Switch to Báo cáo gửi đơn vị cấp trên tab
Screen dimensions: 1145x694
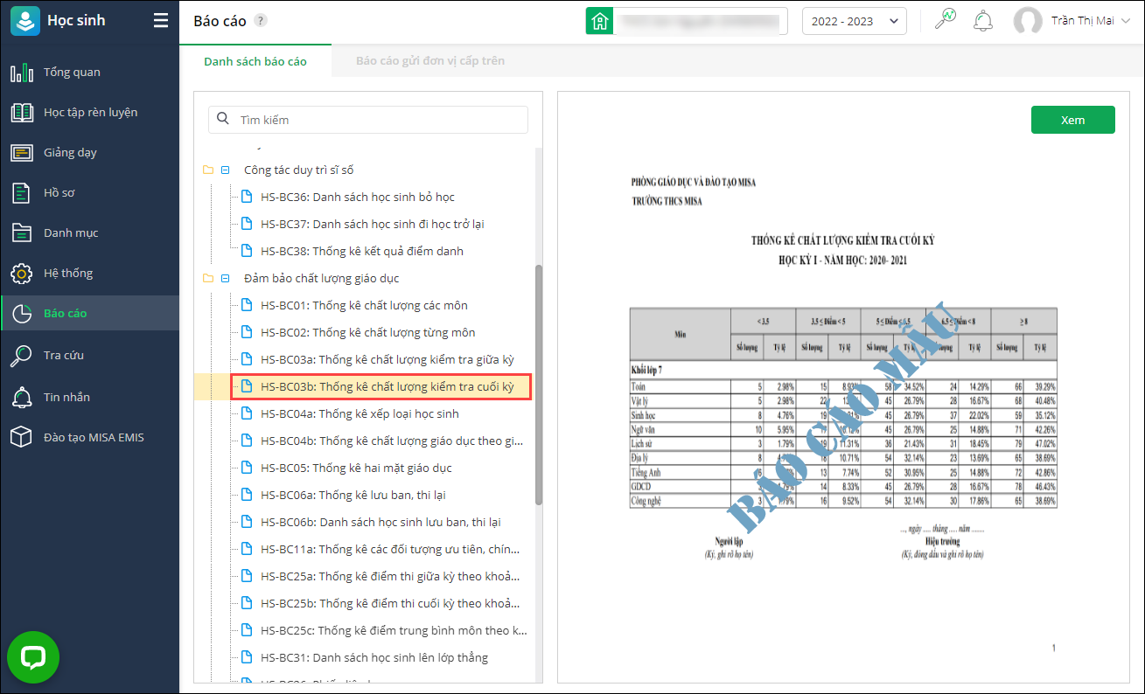(430, 61)
